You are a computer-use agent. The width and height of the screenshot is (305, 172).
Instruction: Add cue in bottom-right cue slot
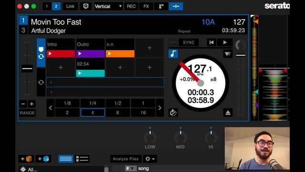point(149,67)
